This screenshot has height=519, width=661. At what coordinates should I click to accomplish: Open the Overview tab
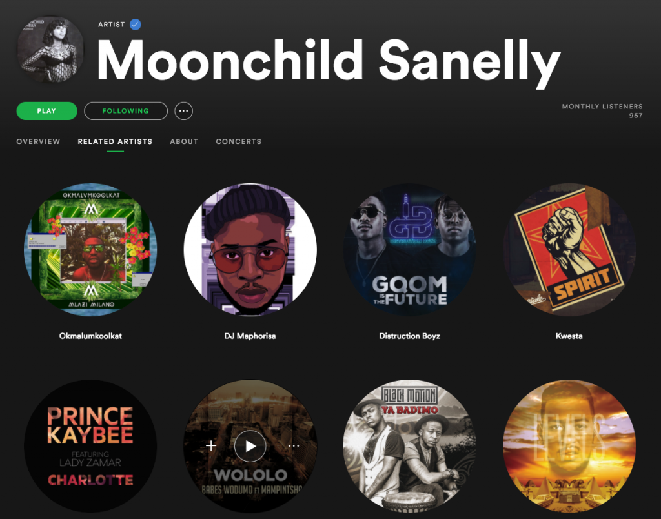38,141
